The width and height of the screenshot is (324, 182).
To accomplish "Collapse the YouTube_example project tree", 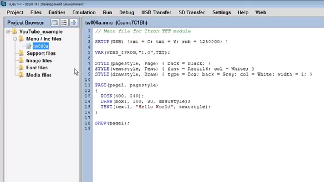I will pos(8,32).
